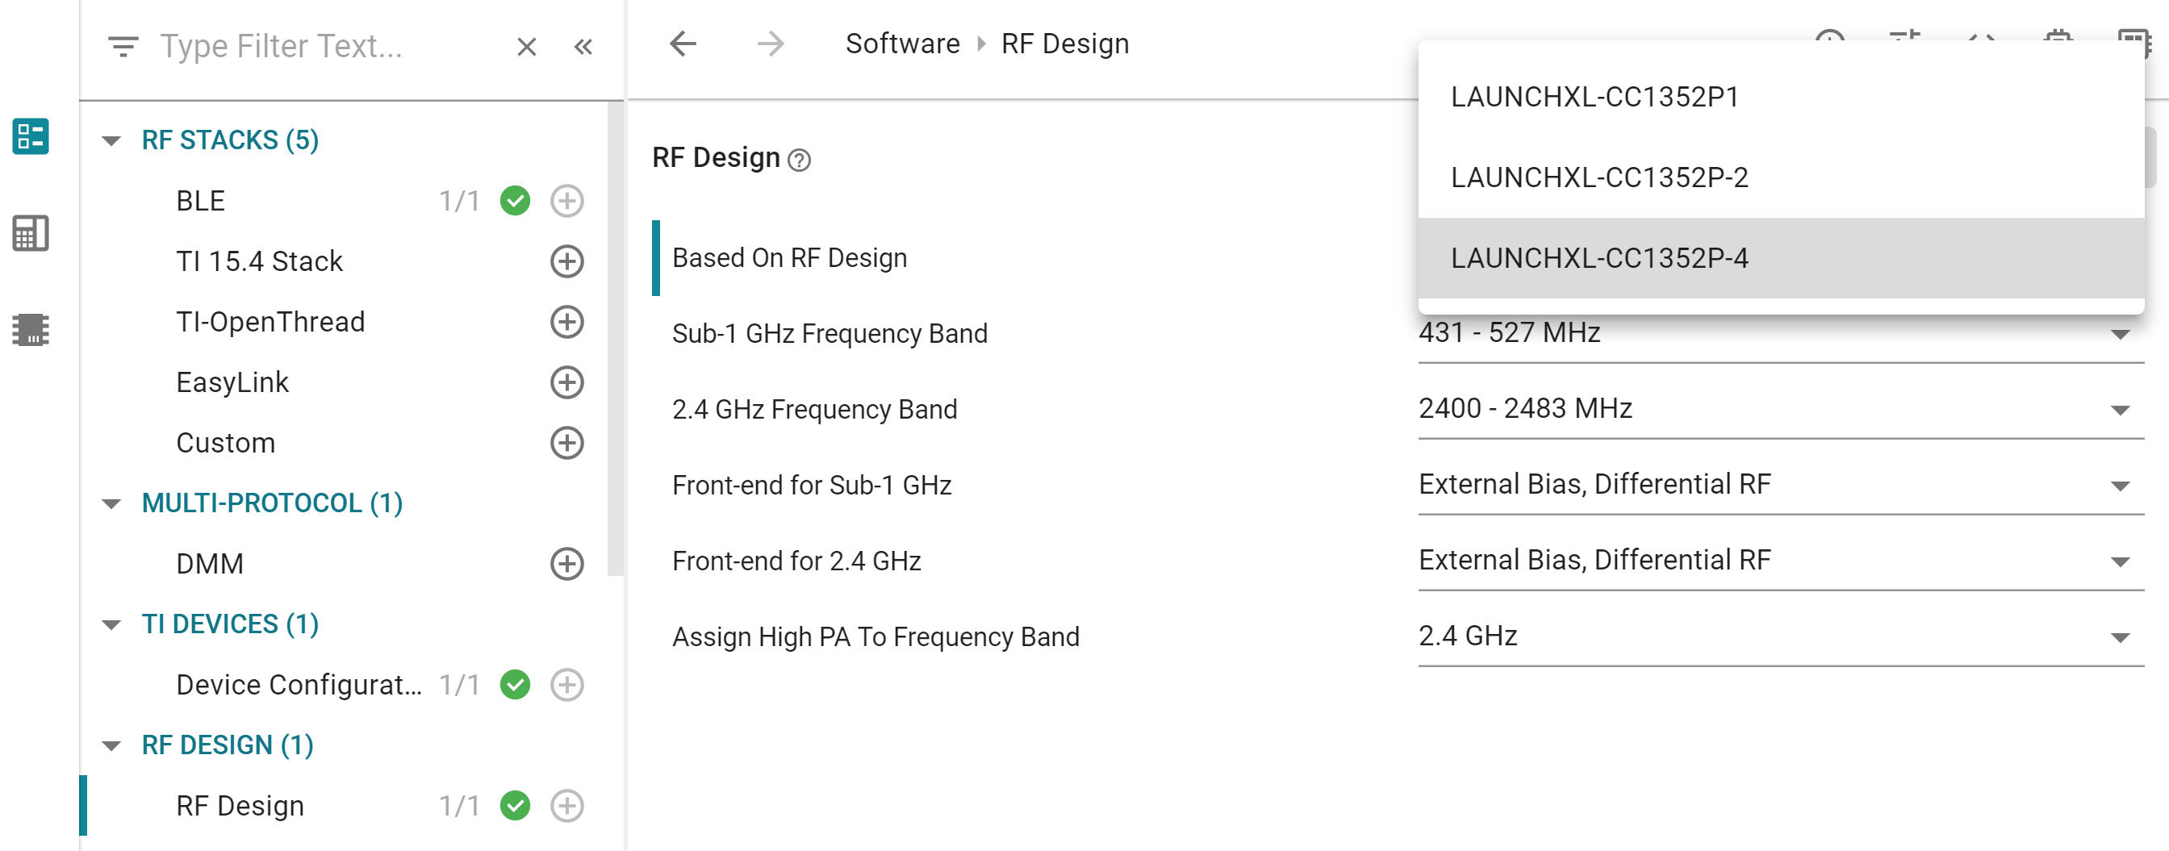Open Front-end for Sub-1 GHz dropdown
The width and height of the screenshot is (2169, 851).
[x=1780, y=485]
